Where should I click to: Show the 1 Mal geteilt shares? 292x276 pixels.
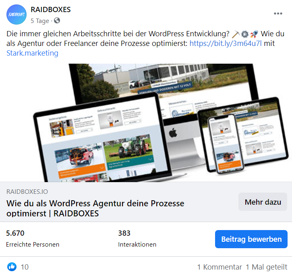tap(267, 267)
